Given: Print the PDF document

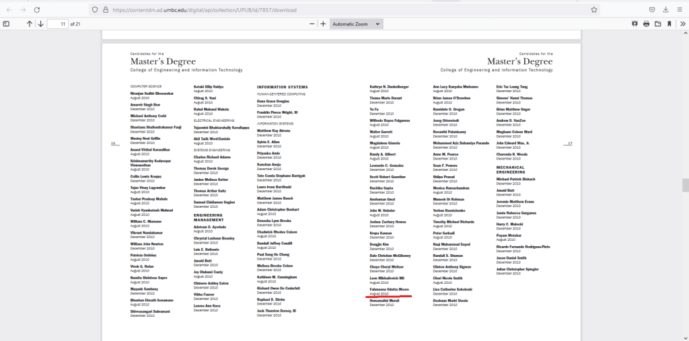Looking at the screenshot, I should [646, 24].
